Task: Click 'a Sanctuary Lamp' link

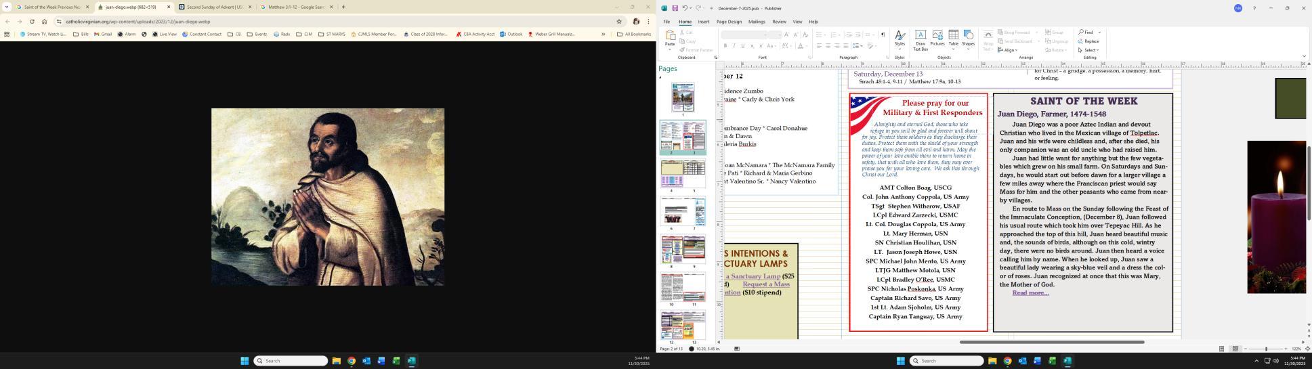Action: [x=753, y=276]
